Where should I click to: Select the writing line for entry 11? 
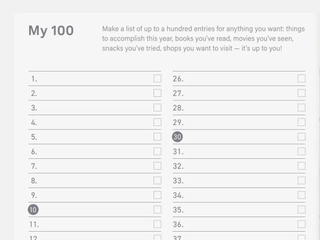coord(95,224)
